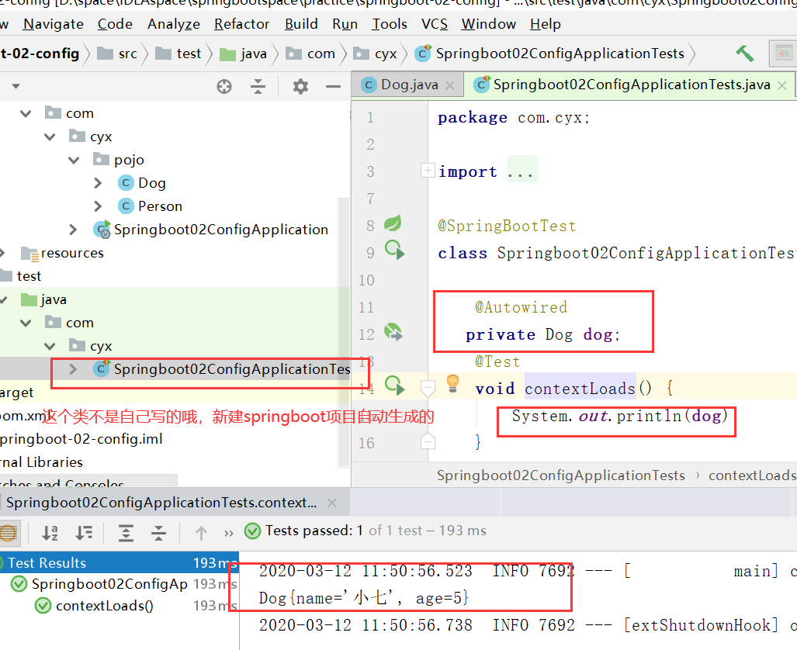
Task: Select the Test Results root row
Action: (x=120, y=562)
